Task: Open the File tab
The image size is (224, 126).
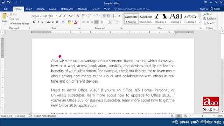Action: 6,9
